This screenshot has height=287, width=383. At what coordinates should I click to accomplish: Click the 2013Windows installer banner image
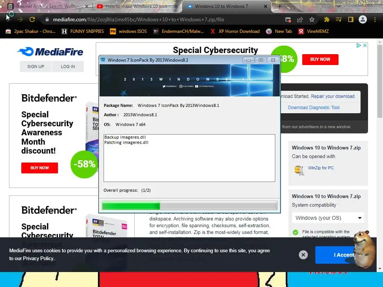coord(190,80)
